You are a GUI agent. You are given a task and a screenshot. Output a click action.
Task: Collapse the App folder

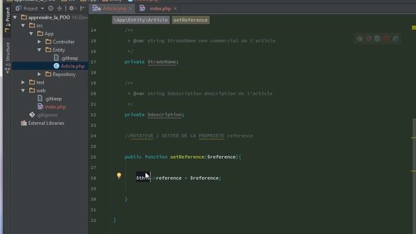[x=31, y=34]
